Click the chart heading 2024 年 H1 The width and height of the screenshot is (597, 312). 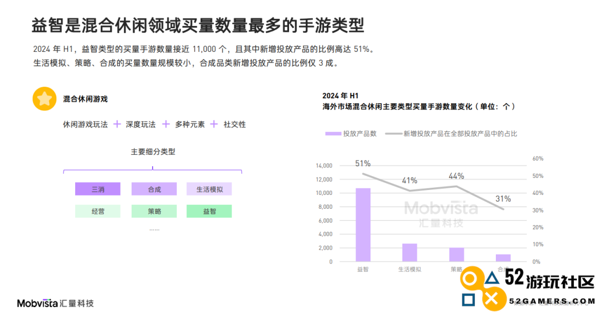[x=341, y=96]
